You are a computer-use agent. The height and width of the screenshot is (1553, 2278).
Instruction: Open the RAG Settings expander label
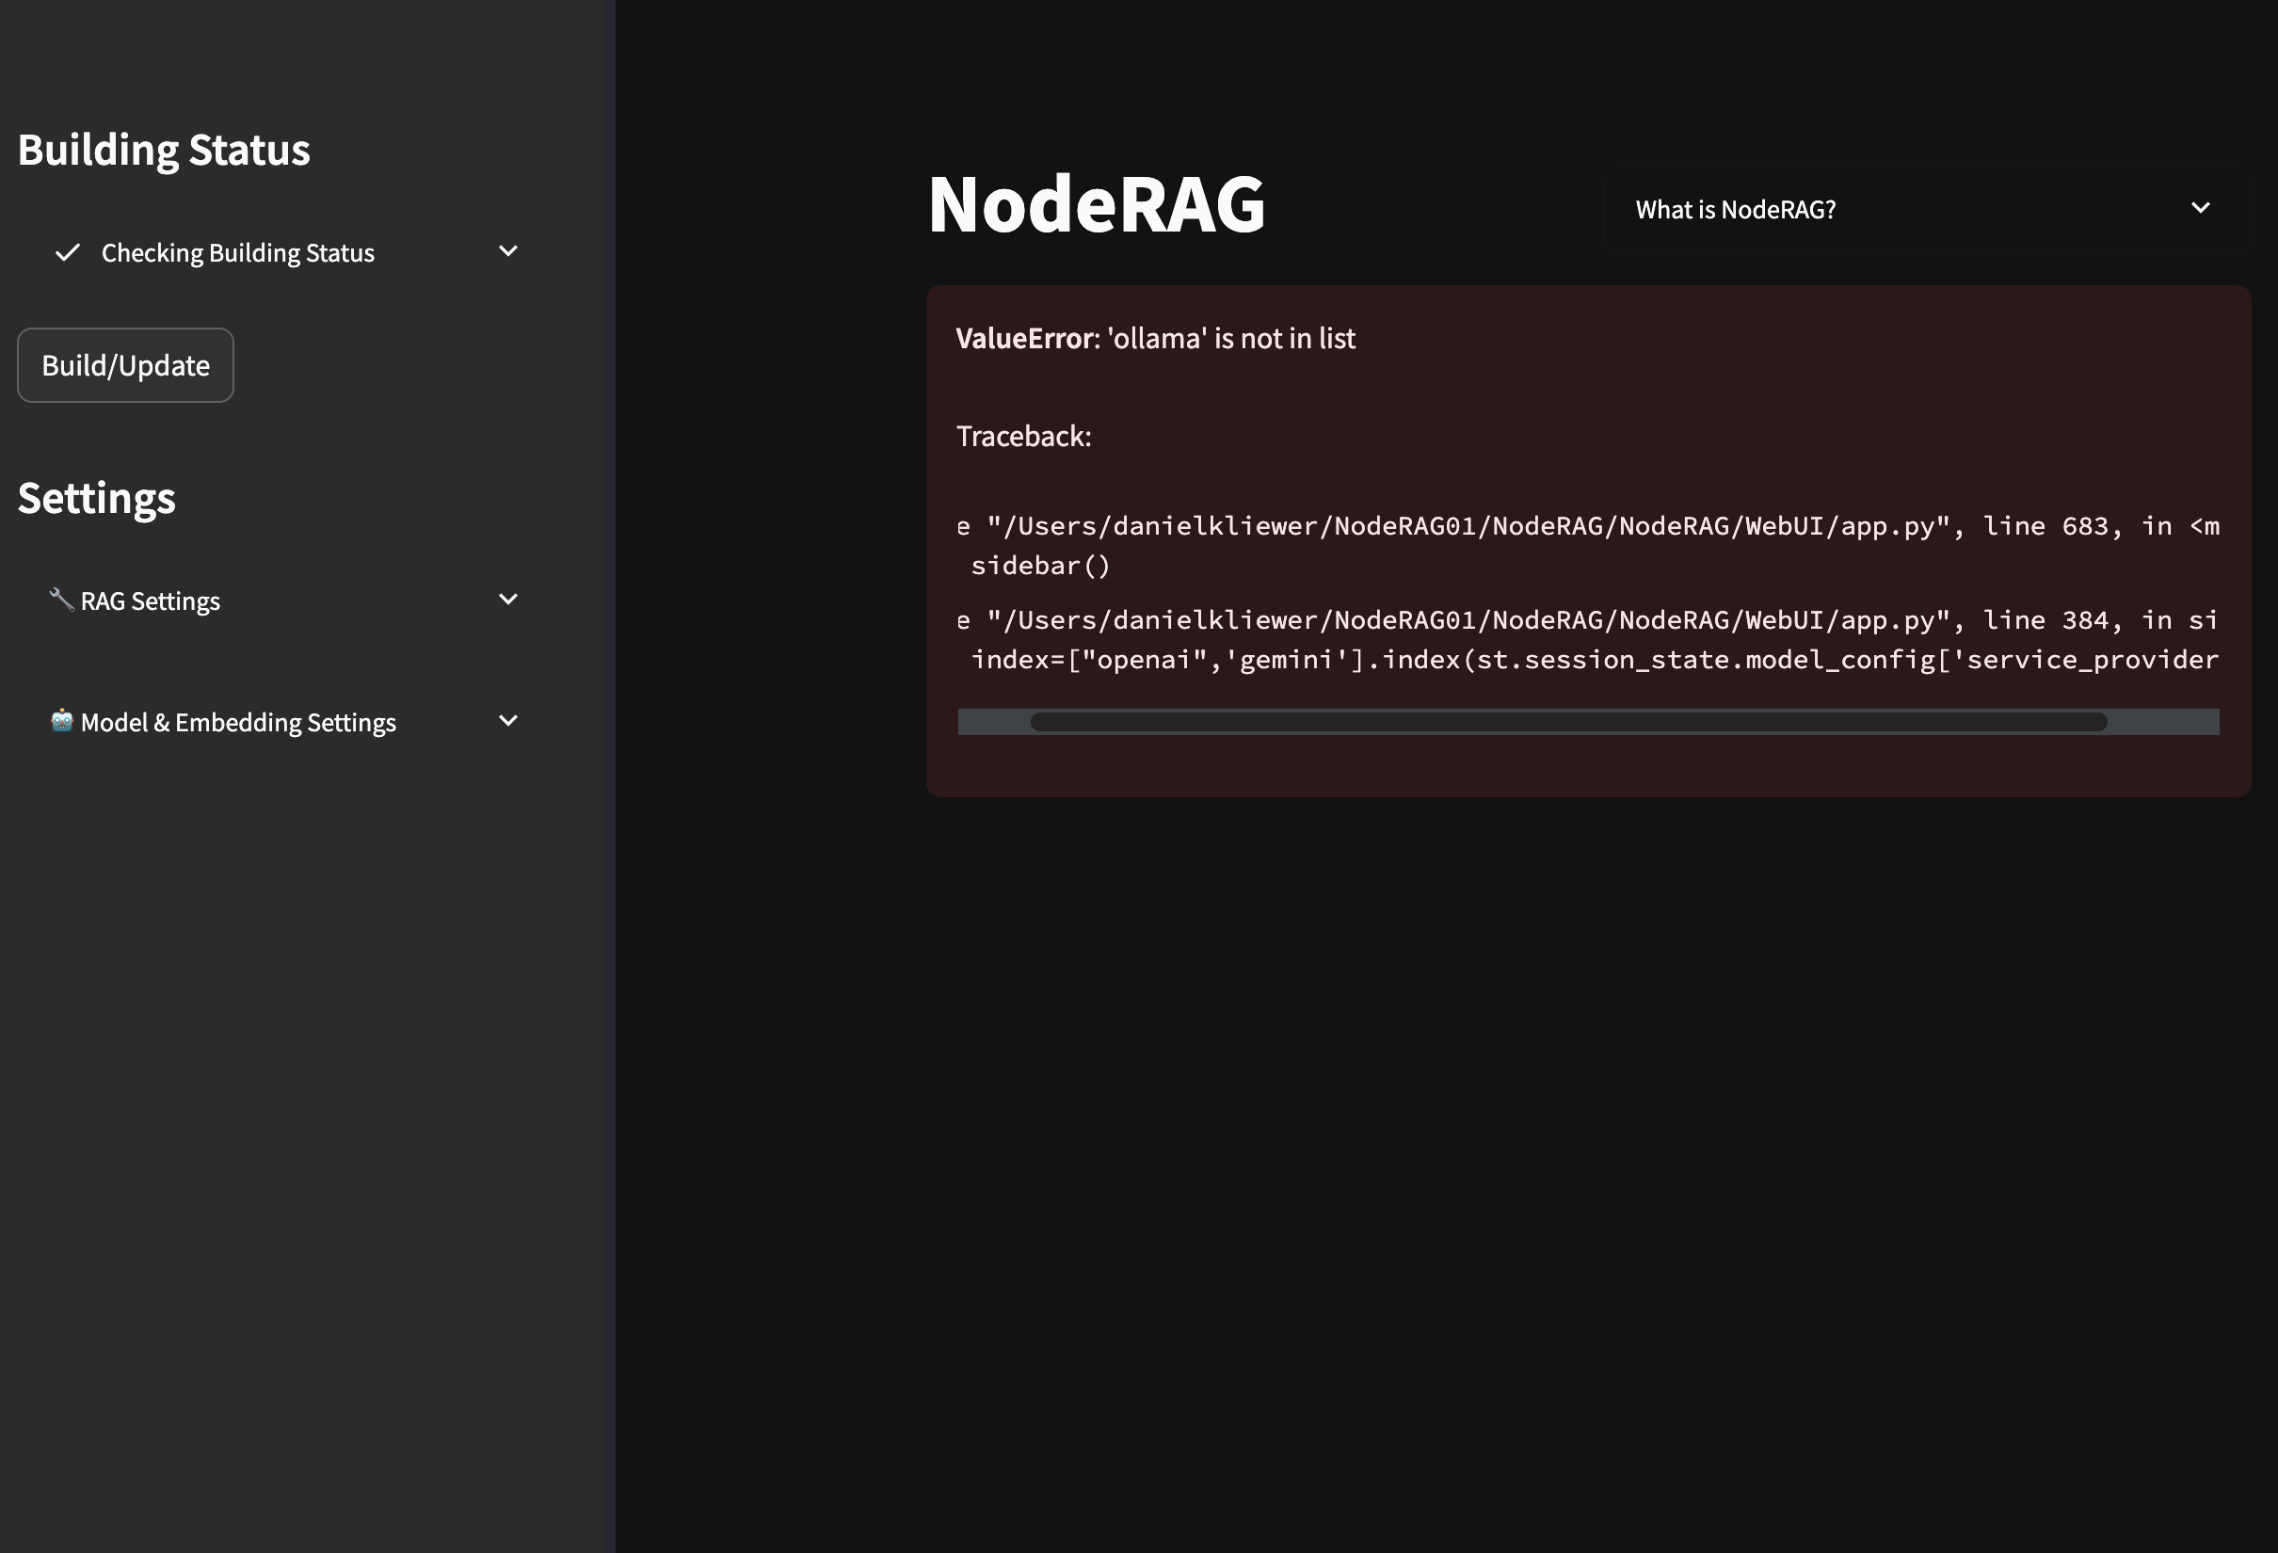[150, 600]
